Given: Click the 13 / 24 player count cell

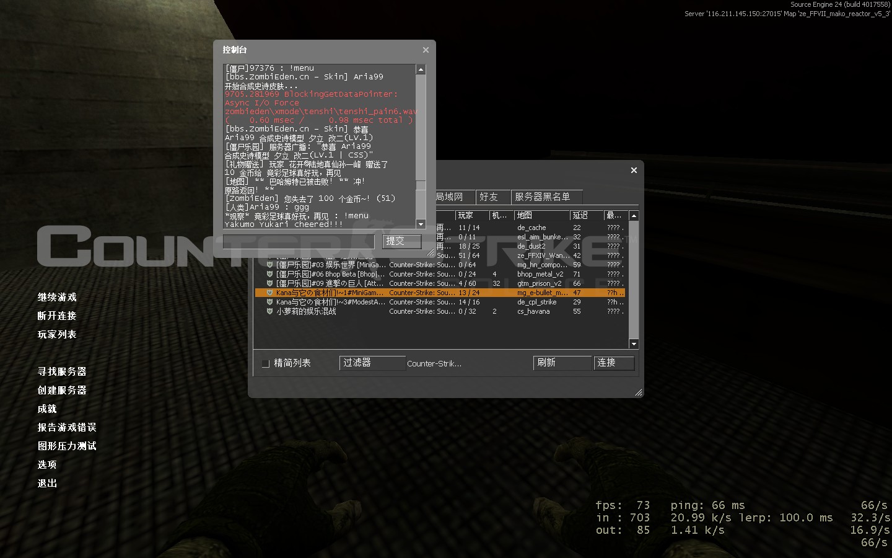Looking at the screenshot, I should (x=469, y=293).
